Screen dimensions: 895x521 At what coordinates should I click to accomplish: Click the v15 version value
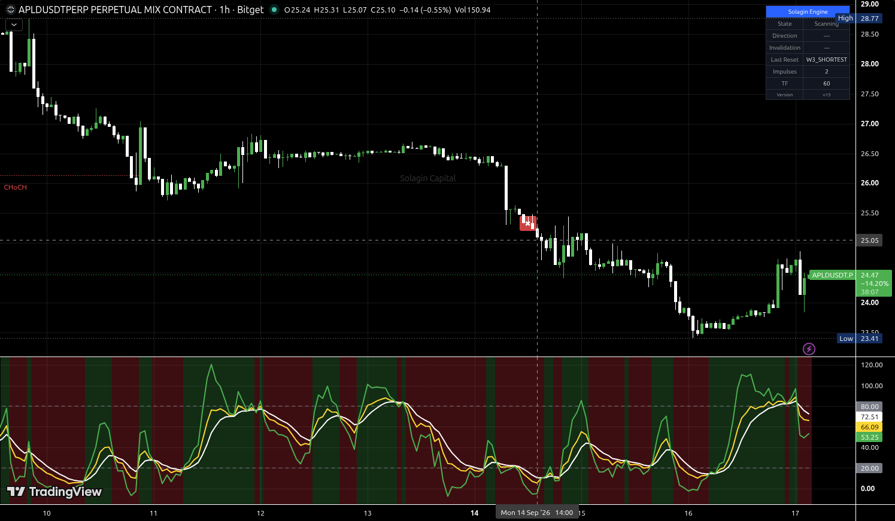pyautogui.click(x=826, y=95)
